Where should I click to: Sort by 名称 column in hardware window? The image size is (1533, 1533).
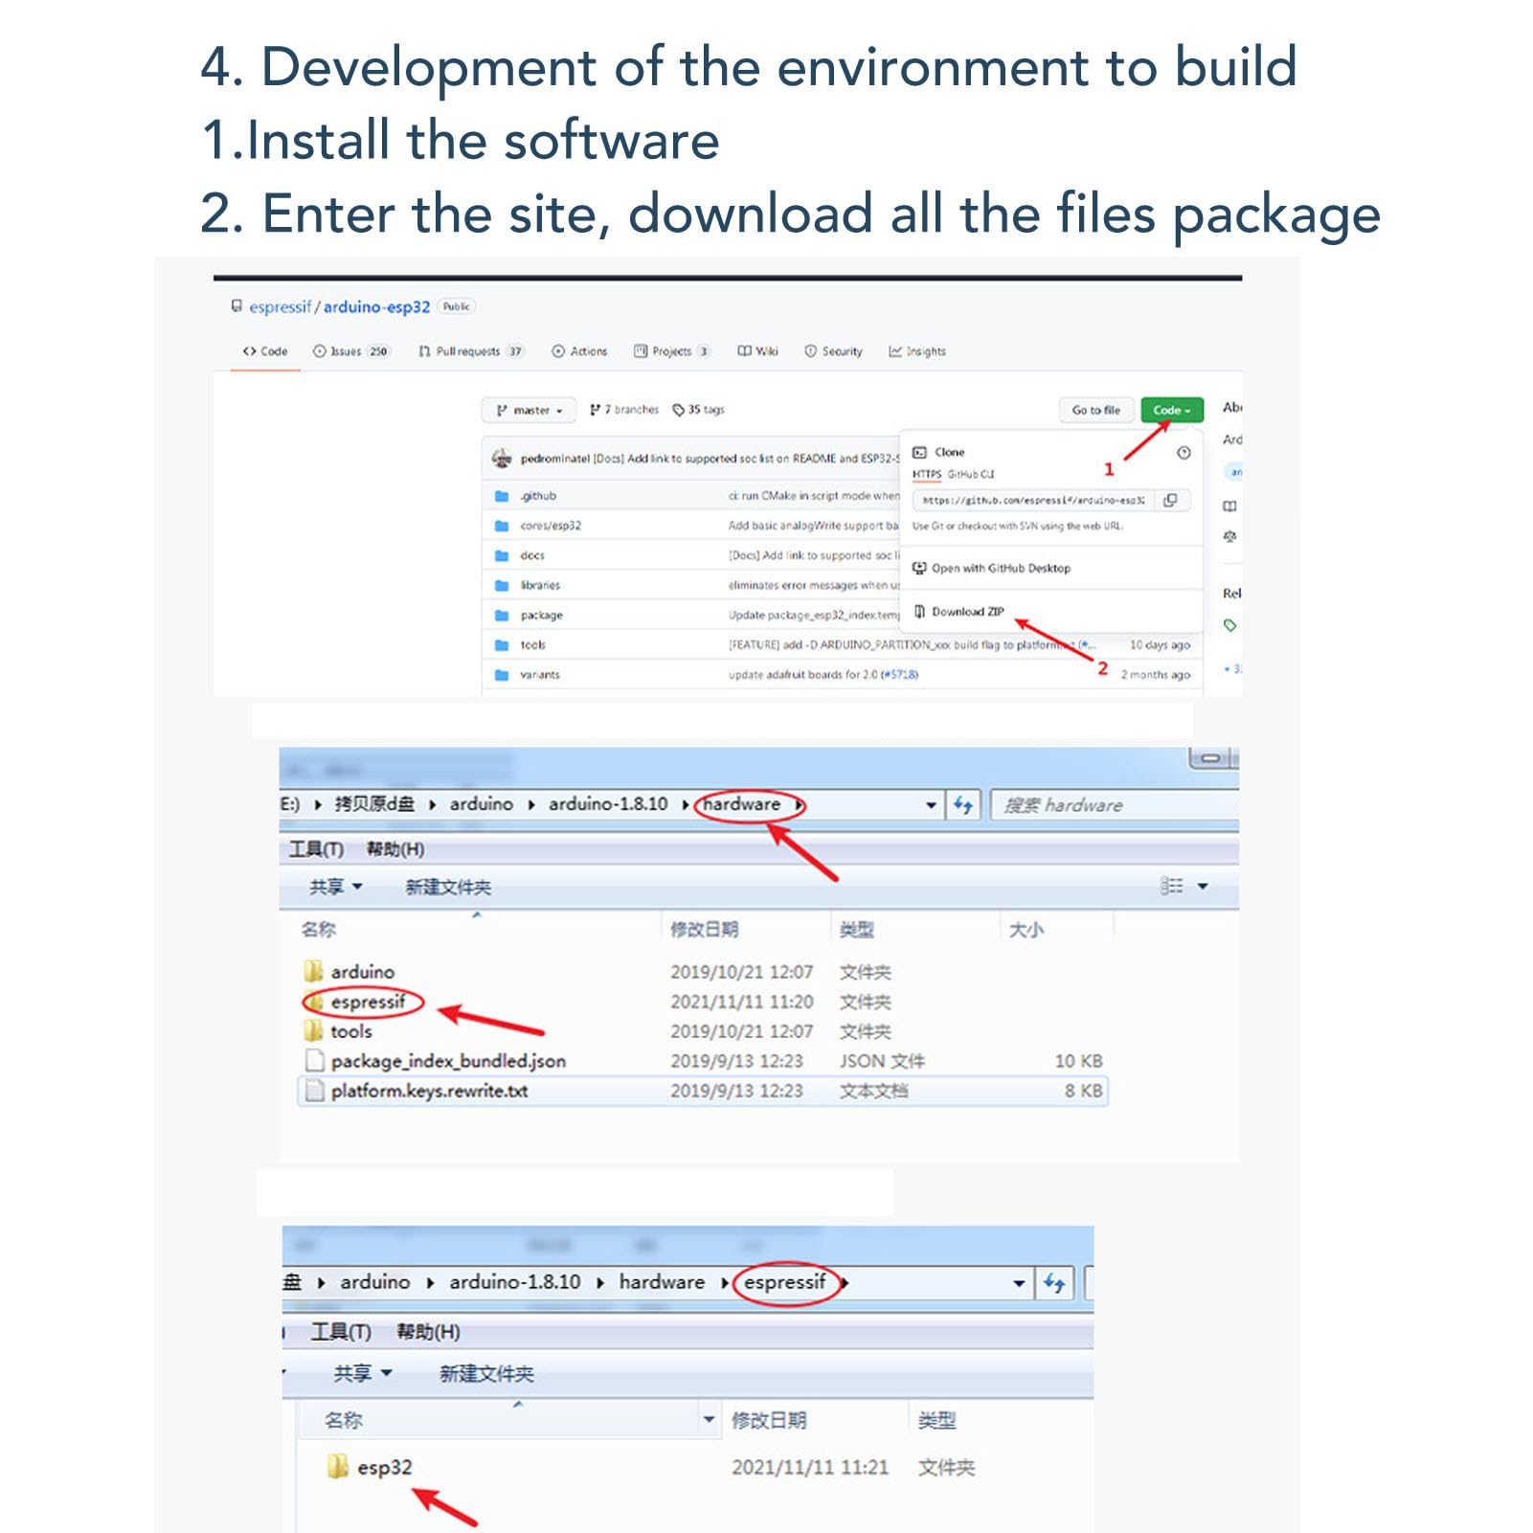pos(319,929)
